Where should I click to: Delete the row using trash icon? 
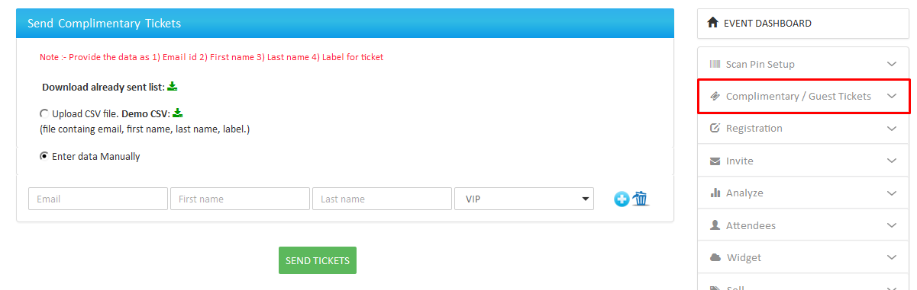point(640,199)
